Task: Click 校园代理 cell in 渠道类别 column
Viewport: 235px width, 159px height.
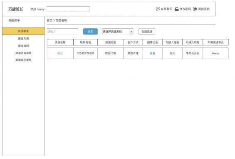Action: (x=111, y=53)
